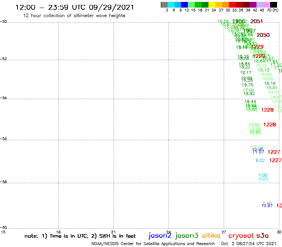The width and height of the screenshot is (282, 247).
Task: Click the wave height value '15.61'
Action: click(x=272, y=88)
